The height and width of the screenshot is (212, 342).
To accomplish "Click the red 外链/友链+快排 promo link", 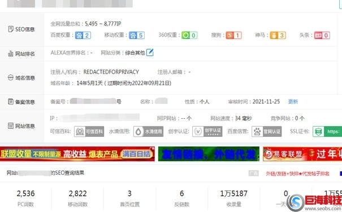I will click(297, 174).
